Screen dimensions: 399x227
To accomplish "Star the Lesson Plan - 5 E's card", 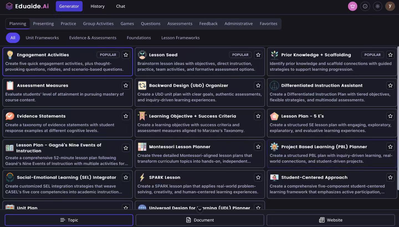I will pos(390,116).
